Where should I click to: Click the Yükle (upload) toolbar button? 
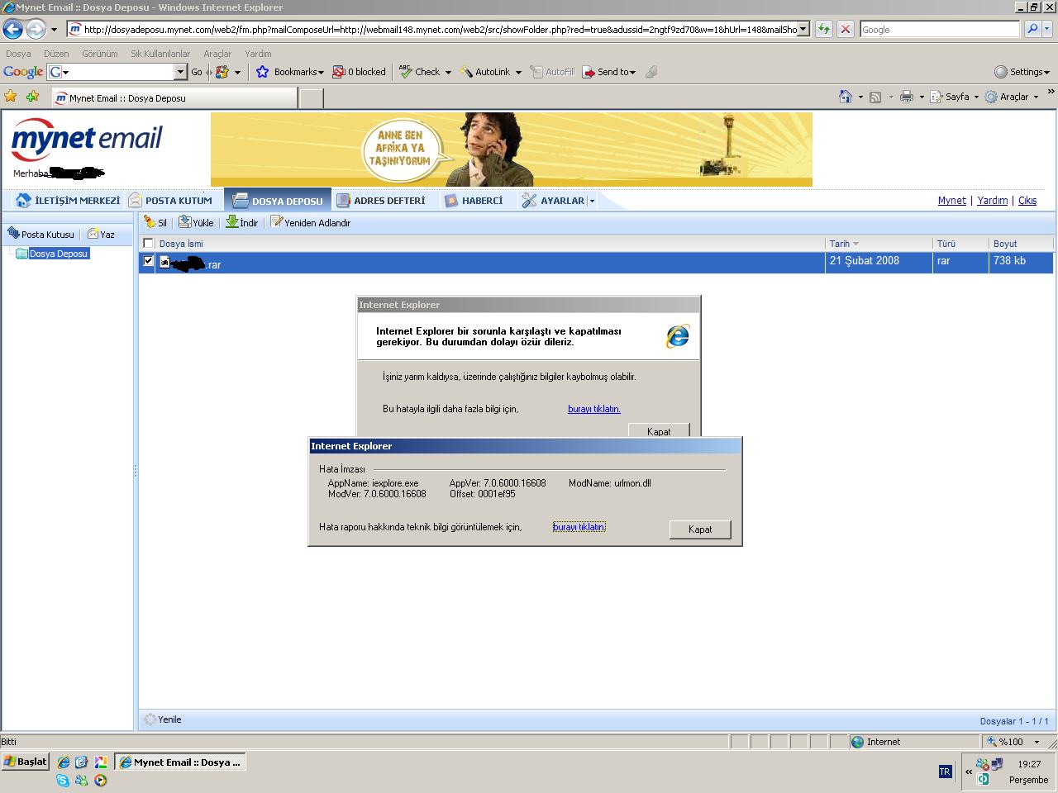(x=197, y=222)
